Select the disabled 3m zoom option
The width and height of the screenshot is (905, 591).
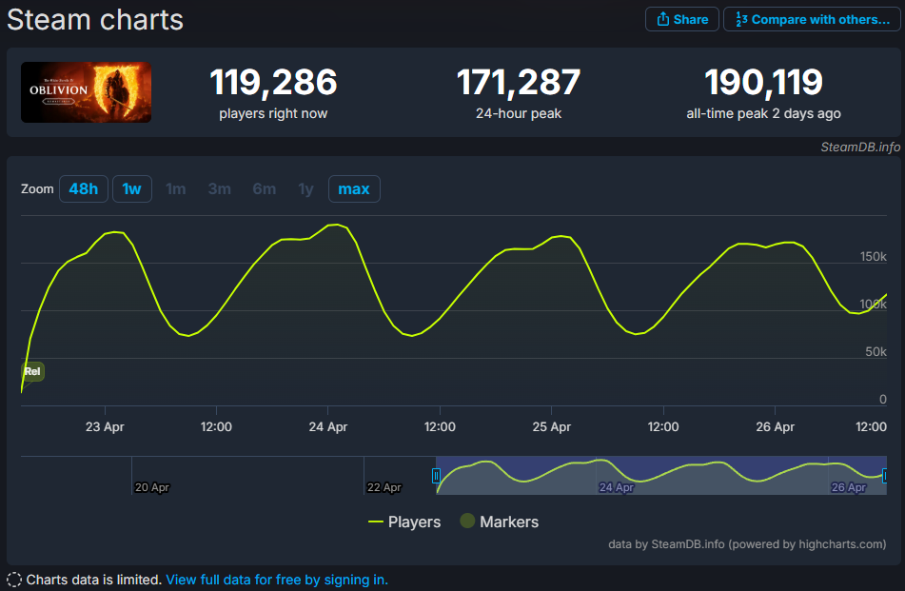pos(219,188)
